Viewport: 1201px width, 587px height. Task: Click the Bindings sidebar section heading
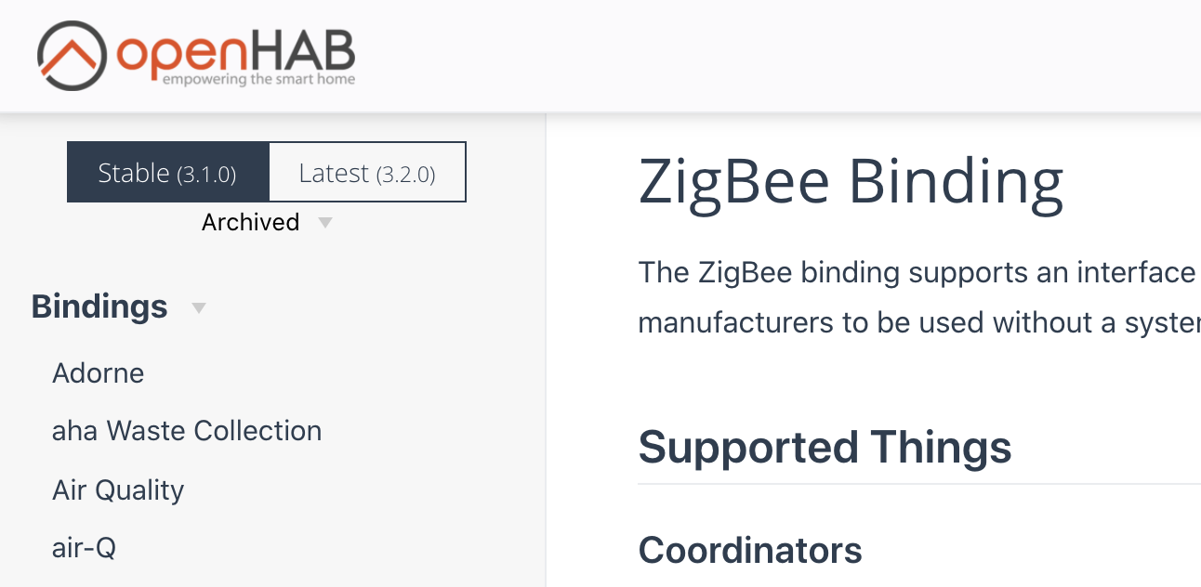coord(99,307)
